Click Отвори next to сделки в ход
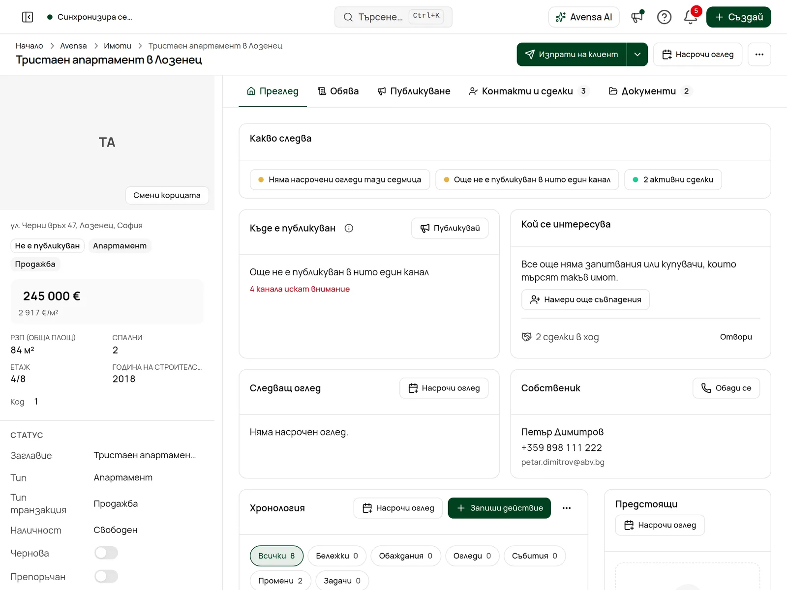 (x=736, y=337)
